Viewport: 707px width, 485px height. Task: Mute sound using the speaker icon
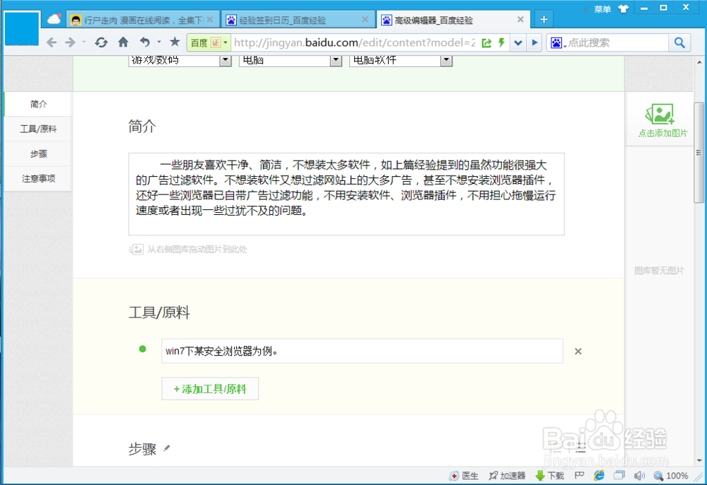[x=639, y=475]
